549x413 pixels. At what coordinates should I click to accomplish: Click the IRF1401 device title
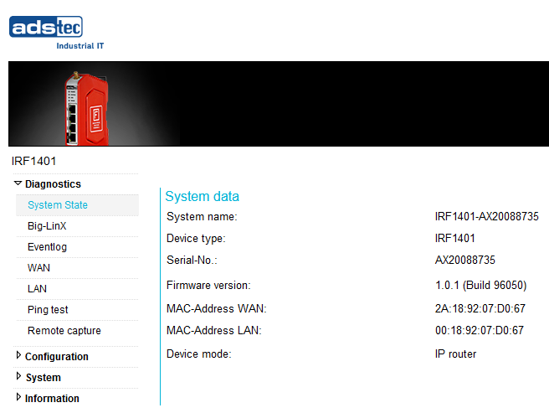coord(33,162)
